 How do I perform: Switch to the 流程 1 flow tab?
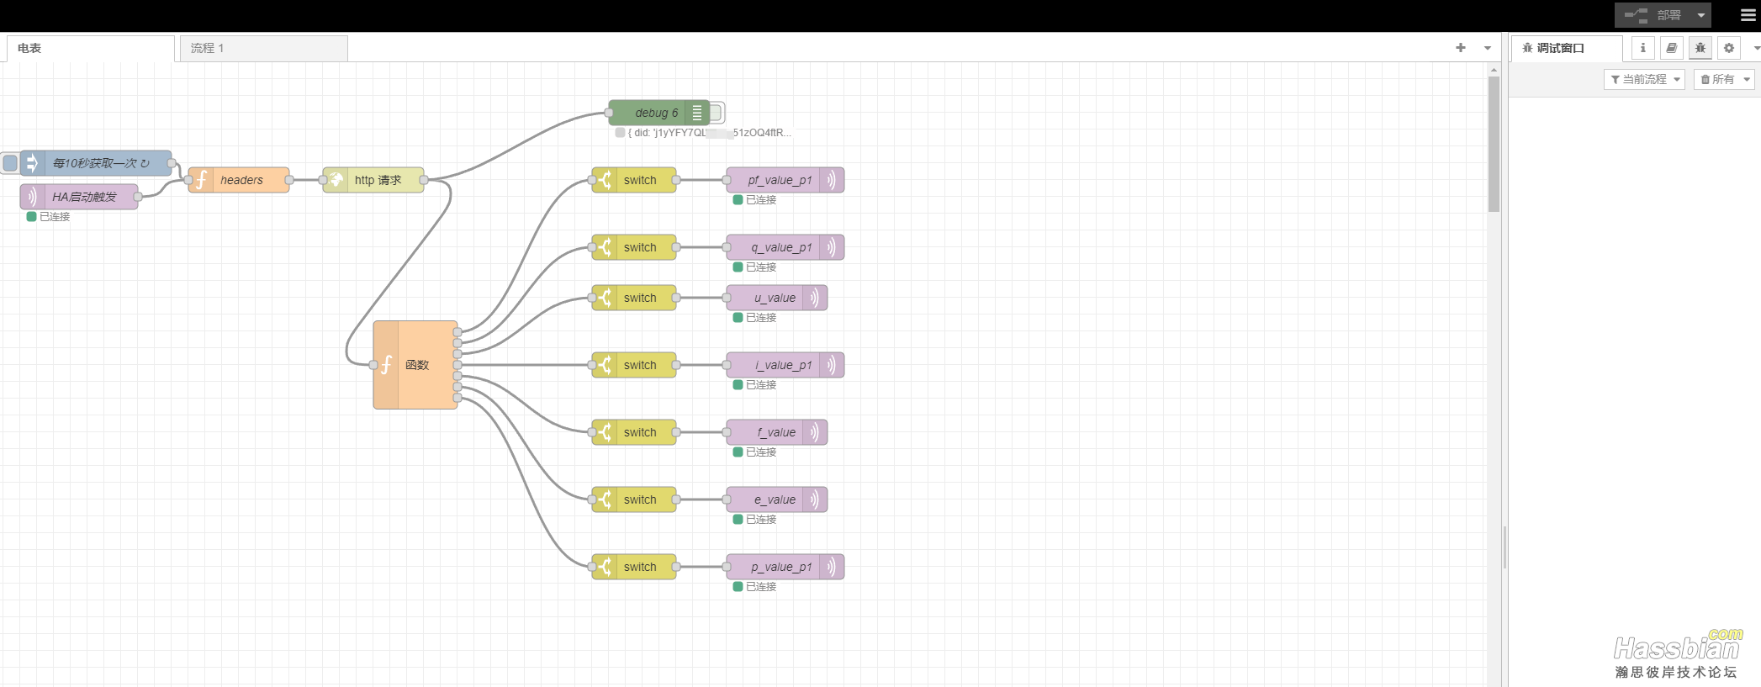(264, 48)
